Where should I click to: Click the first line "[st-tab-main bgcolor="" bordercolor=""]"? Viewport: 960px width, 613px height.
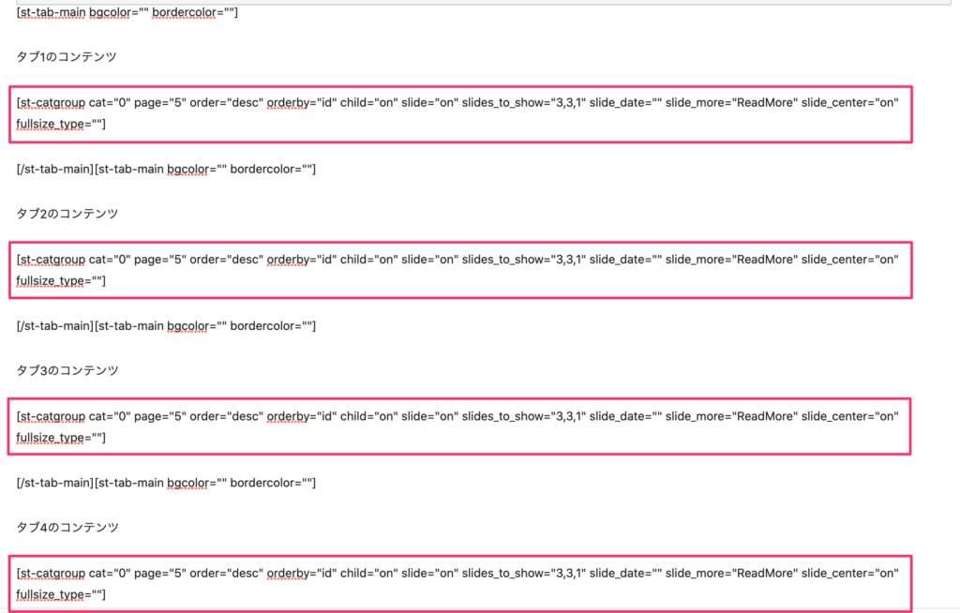pos(127,12)
